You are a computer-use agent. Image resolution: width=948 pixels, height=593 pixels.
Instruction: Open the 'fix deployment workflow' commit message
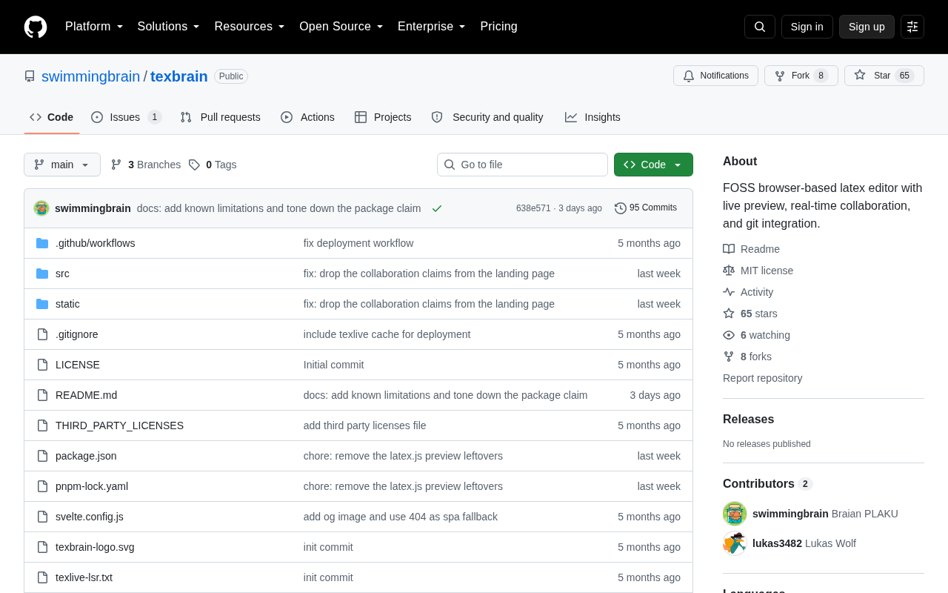pos(358,243)
